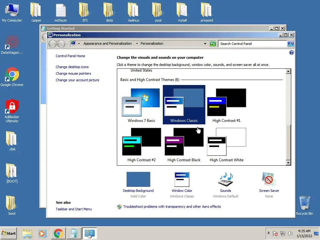Open My Computer desktop icon

[12, 12]
